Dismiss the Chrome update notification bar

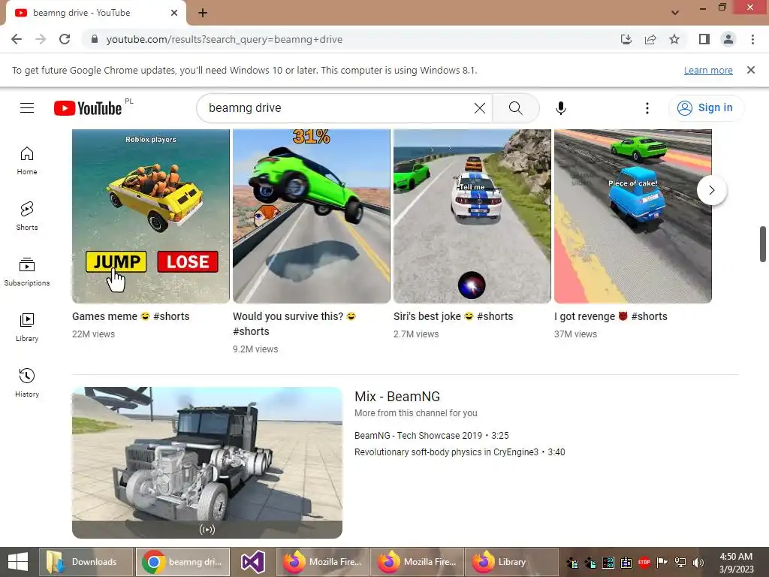[x=750, y=70]
